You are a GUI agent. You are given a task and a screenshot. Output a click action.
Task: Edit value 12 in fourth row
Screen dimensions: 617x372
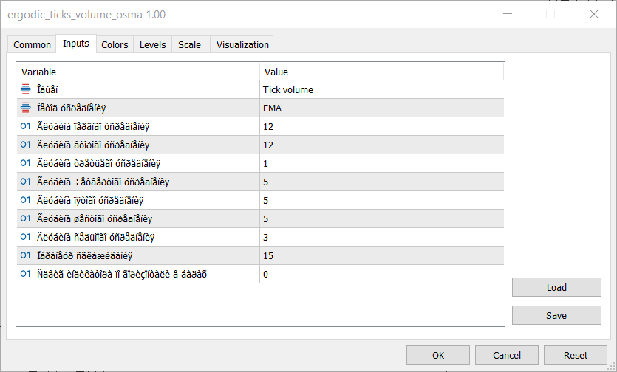[x=382, y=145]
